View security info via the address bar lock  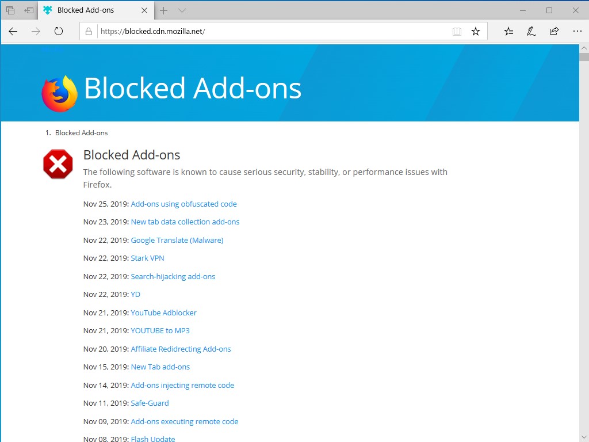pyautogui.click(x=89, y=32)
